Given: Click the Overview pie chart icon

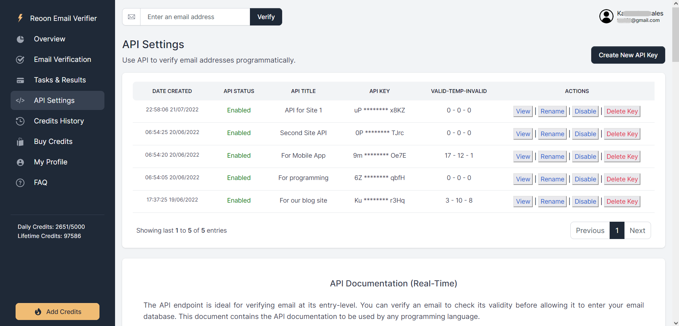Looking at the screenshot, I should [21, 39].
